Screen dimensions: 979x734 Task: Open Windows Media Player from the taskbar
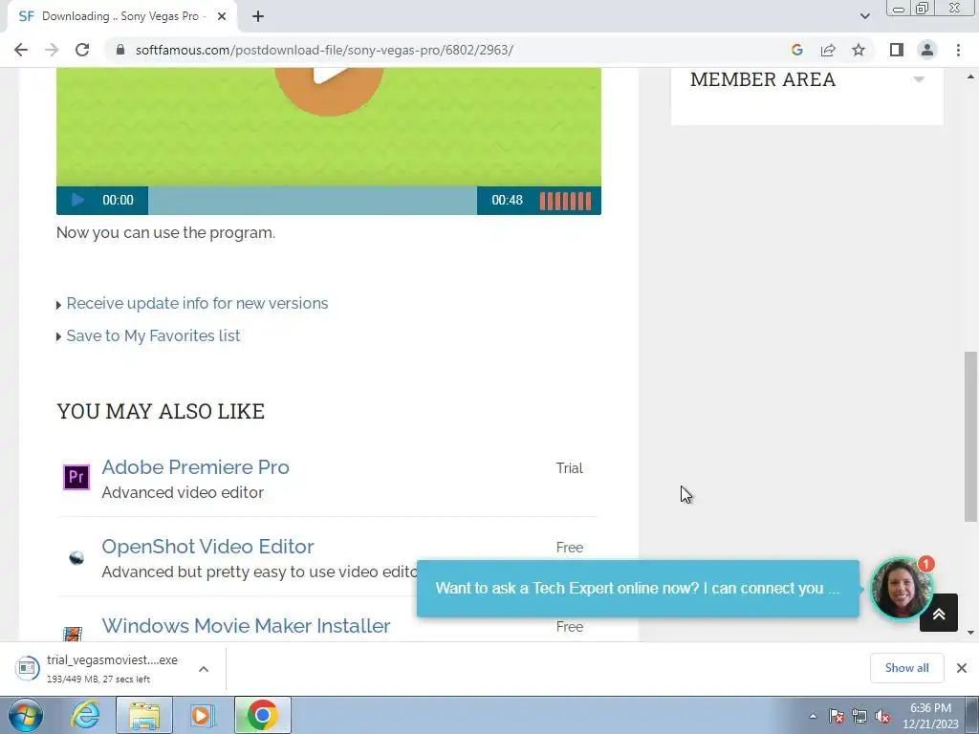(203, 715)
